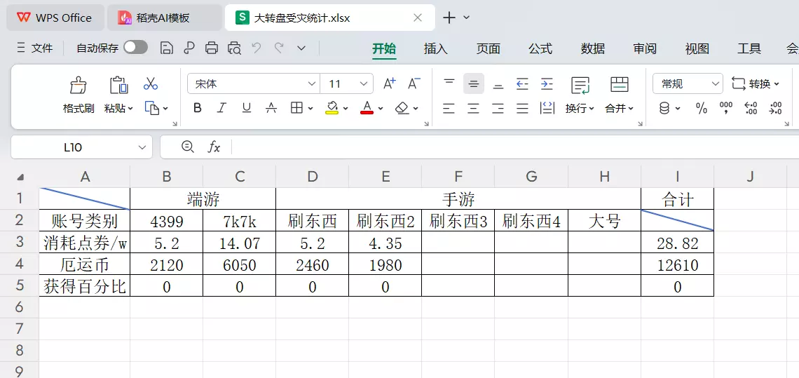Switch to the 审阅 Review tab
The width and height of the screenshot is (799, 378).
tap(645, 48)
